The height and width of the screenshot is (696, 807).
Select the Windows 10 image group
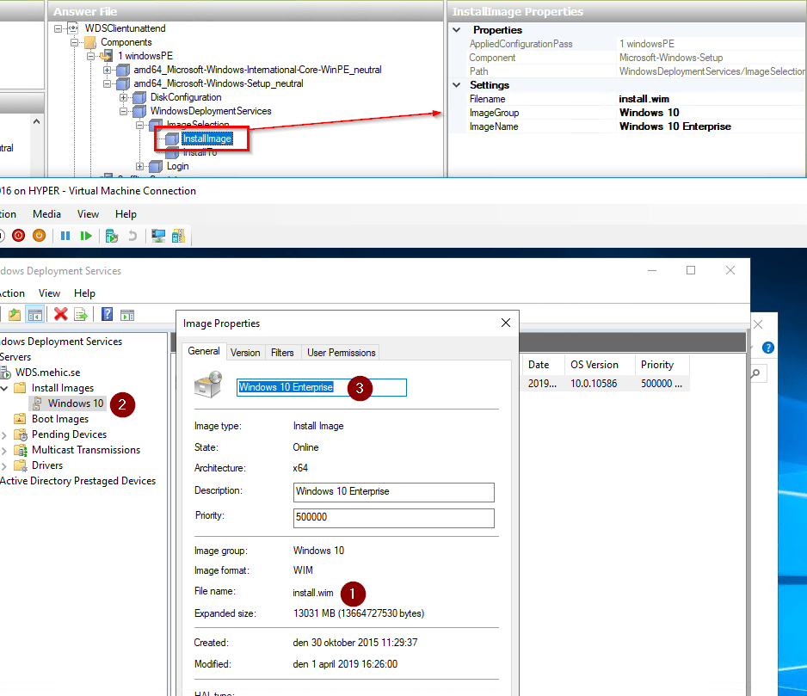(x=75, y=403)
